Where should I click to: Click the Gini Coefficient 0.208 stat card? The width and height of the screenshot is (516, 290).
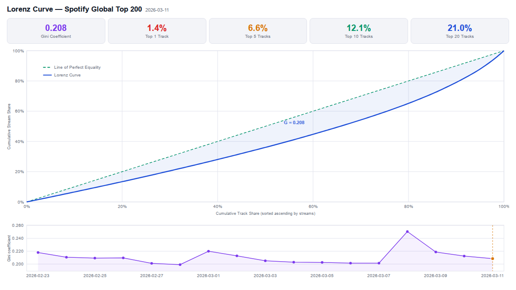[x=56, y=31]
